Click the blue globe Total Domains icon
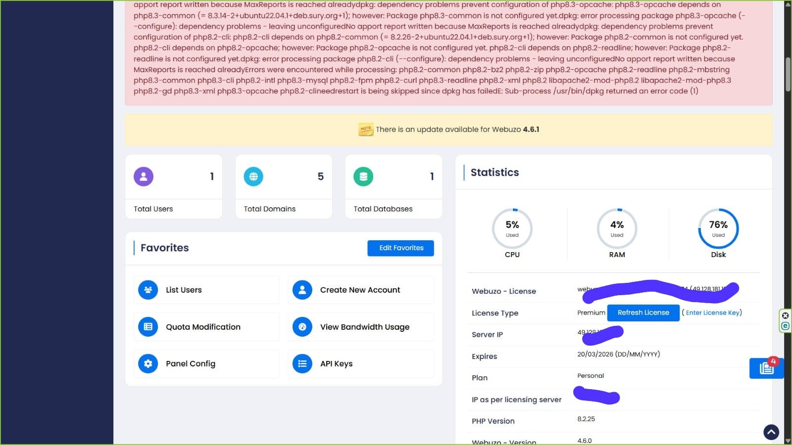 tap(253, 177)
